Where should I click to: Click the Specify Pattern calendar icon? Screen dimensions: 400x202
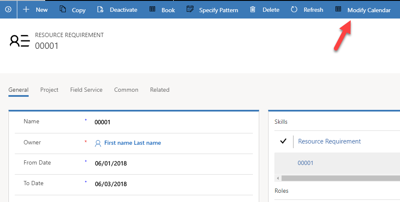click(x=190, y=9)
